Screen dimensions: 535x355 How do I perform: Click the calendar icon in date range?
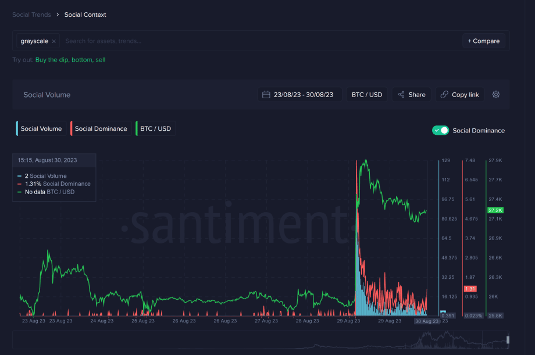point(266,95)
